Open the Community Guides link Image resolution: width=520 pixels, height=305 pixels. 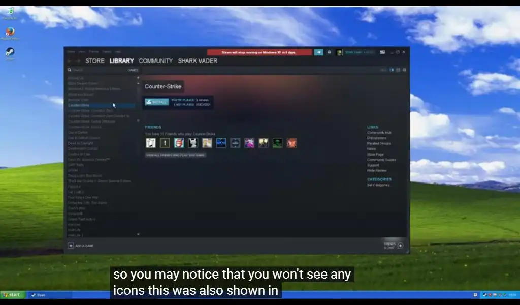coord(381,160)
